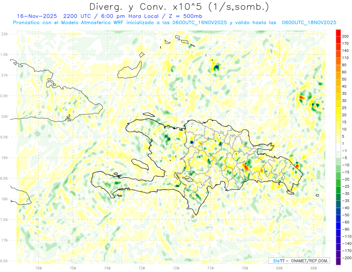Click the "-60" color scale value
352x272 pixels.
click(345, 222)
